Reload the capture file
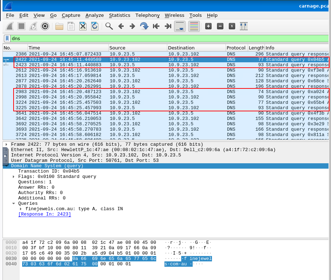Screen dimensions: 331x280 94,26
